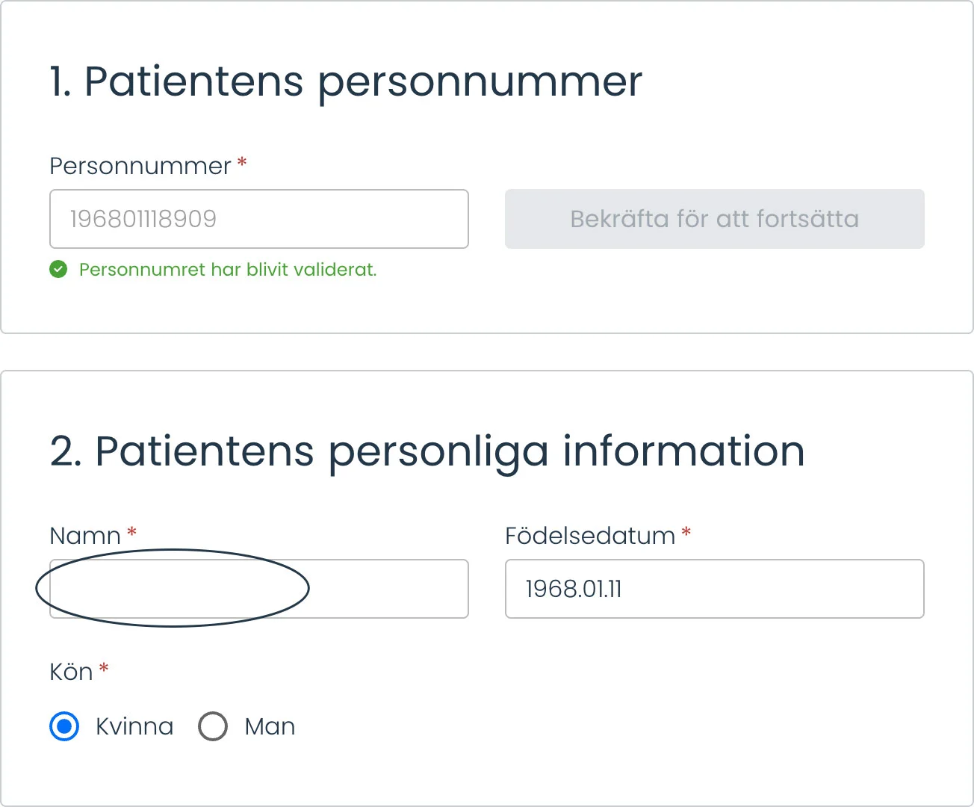
Task: Click the red asterisk beside Födelsedatum
Action: click(x=686, y=532)
